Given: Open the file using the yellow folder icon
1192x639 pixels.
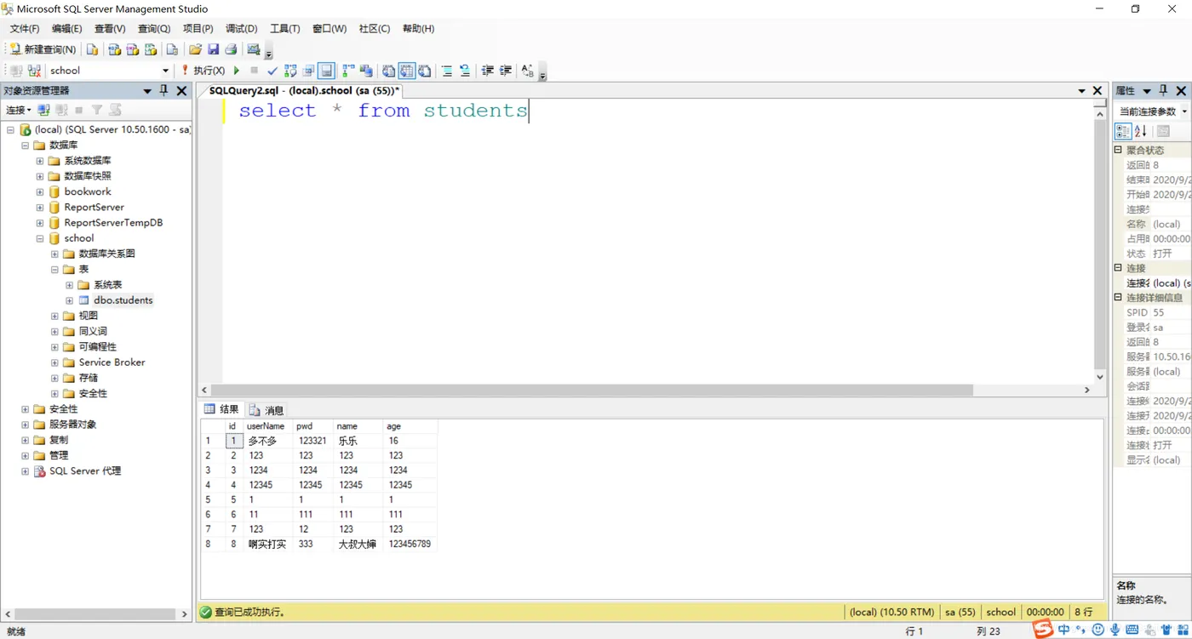Looking at the screenshot, I should point(195,49).
